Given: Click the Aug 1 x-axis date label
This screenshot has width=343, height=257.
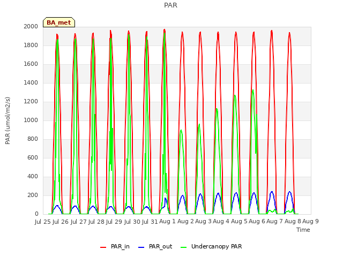Looking at the screenshot, I should click(167, 222).
